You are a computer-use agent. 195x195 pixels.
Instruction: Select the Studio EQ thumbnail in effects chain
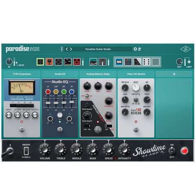click(x=128, y=62)
